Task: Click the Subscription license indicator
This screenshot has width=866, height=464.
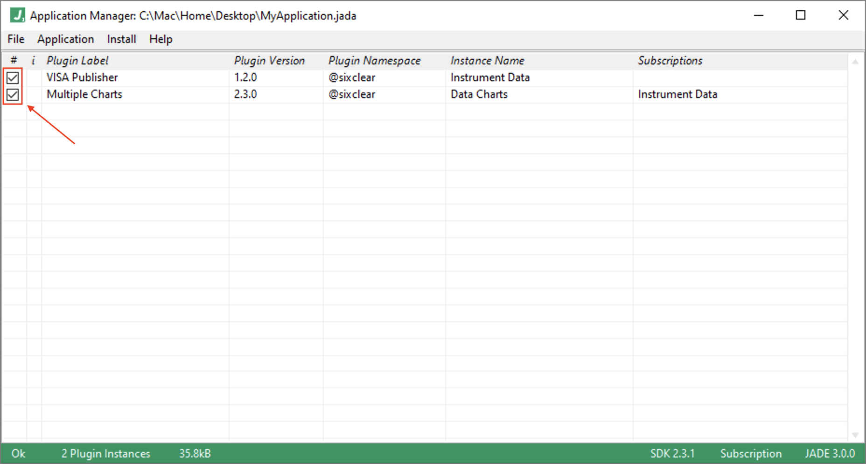Action: point(751,453)
